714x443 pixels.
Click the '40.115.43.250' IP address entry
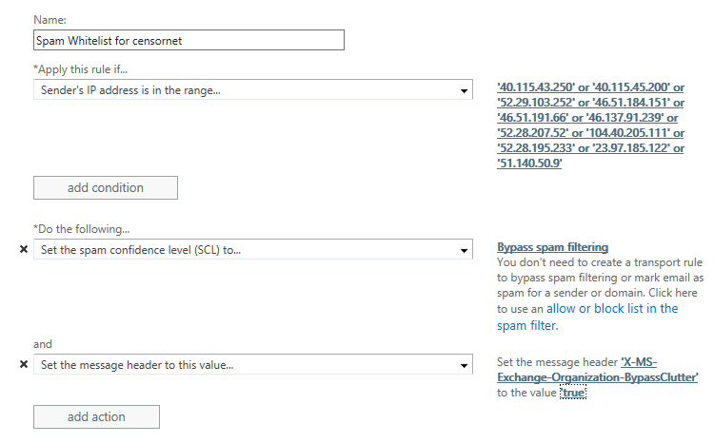[x=536, y=87]
